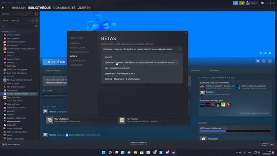Click the ready-to-play filter icon

coord(37,20)
